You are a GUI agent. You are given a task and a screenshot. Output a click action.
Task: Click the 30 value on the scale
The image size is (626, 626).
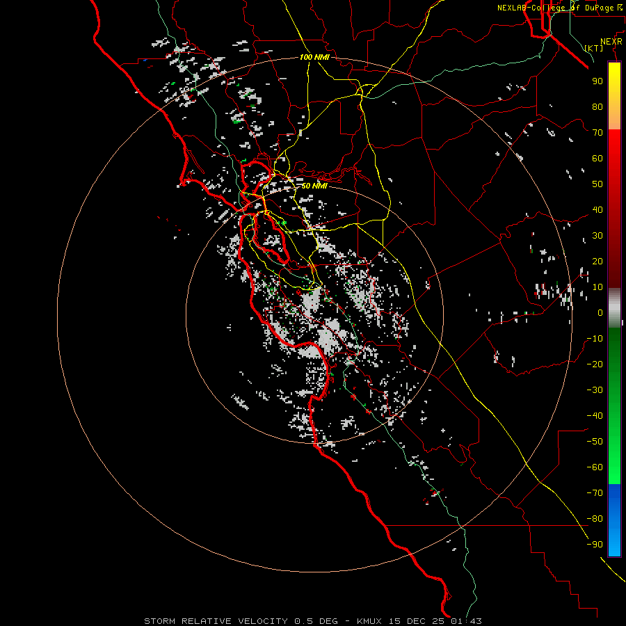pyautogui.click(x=597, y=236)
